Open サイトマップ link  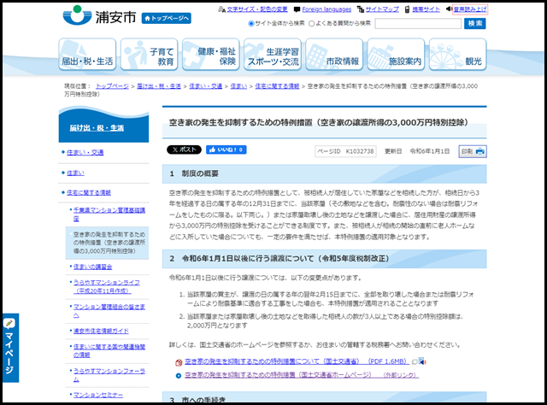382,9
